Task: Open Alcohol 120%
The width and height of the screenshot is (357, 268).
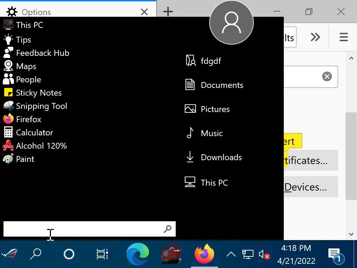Action: click(35, 146)
